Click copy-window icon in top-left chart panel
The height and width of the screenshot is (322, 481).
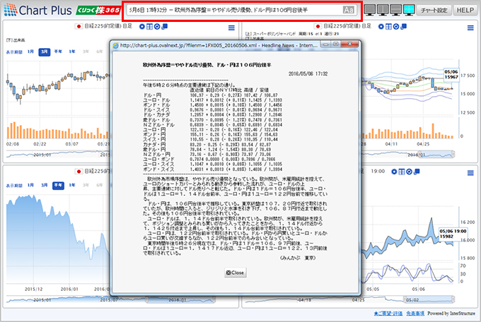164,27
